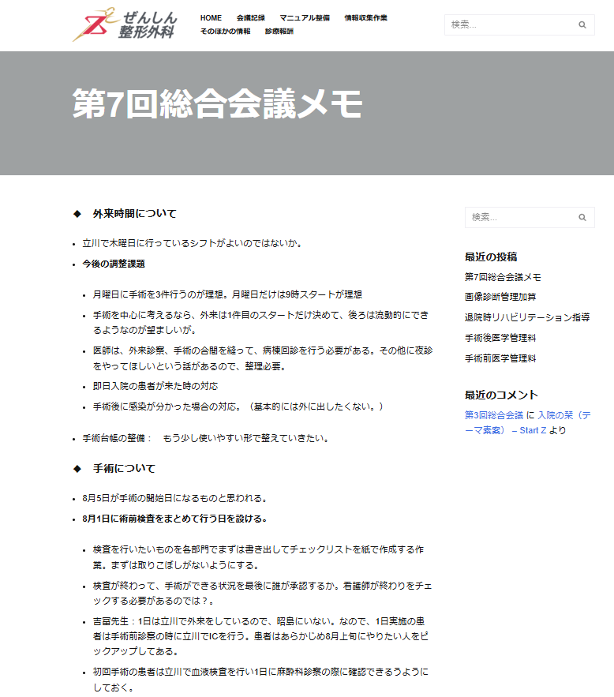Open the 退院時リハビリテーション指導 post link
614x697 pixels.
pos(527,317)
